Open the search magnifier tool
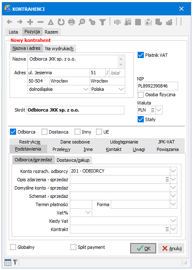The width and height of the screenshot is (193, 270). pyautogui.click(x=82, y=22)
